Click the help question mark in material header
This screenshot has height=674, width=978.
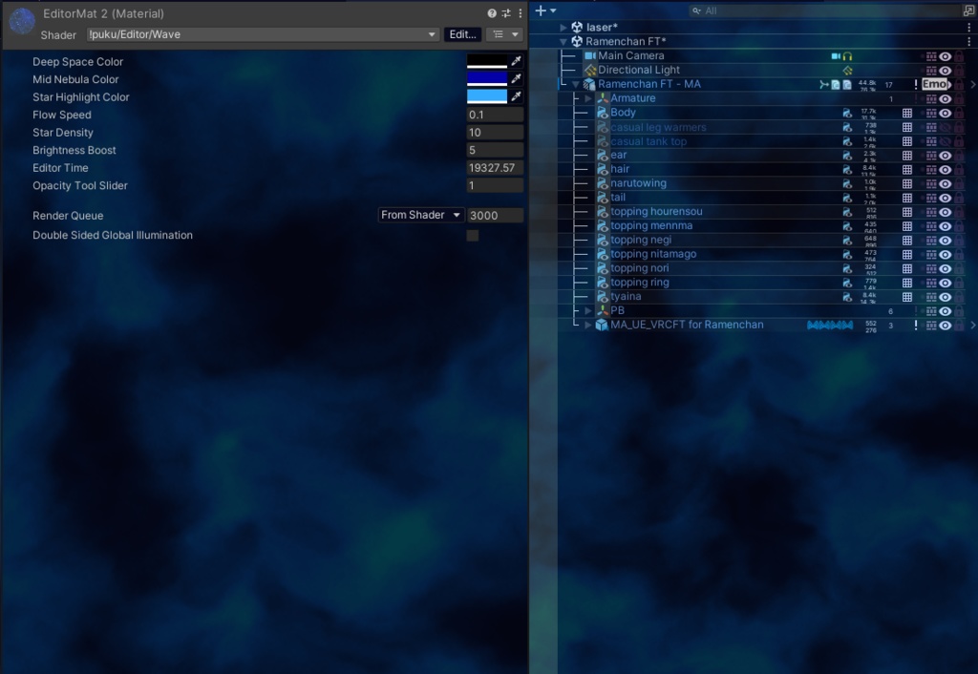pyautogui.click(x=490, y=13)
